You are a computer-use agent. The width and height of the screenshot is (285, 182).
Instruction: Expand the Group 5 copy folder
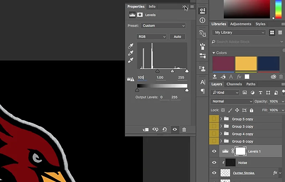click(221, 119)
